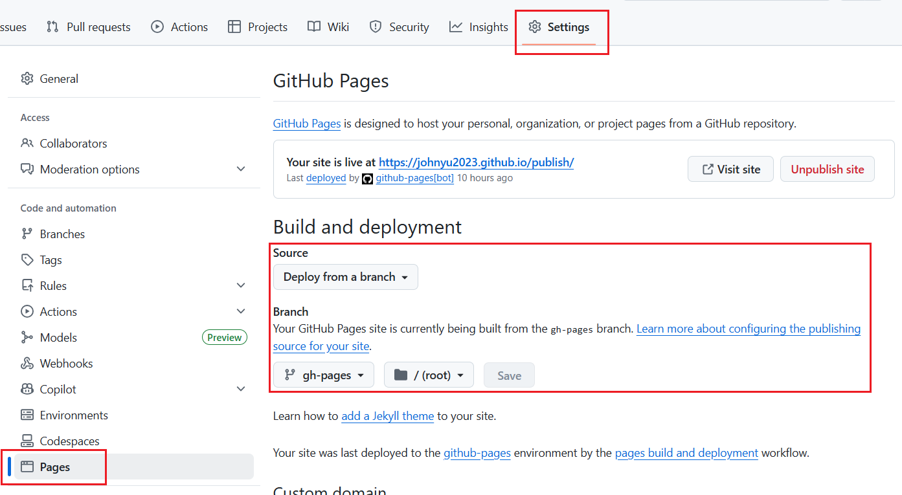902x495 pixels.
Task: Open the Wiki tab
Action: (x=328, y=27)
